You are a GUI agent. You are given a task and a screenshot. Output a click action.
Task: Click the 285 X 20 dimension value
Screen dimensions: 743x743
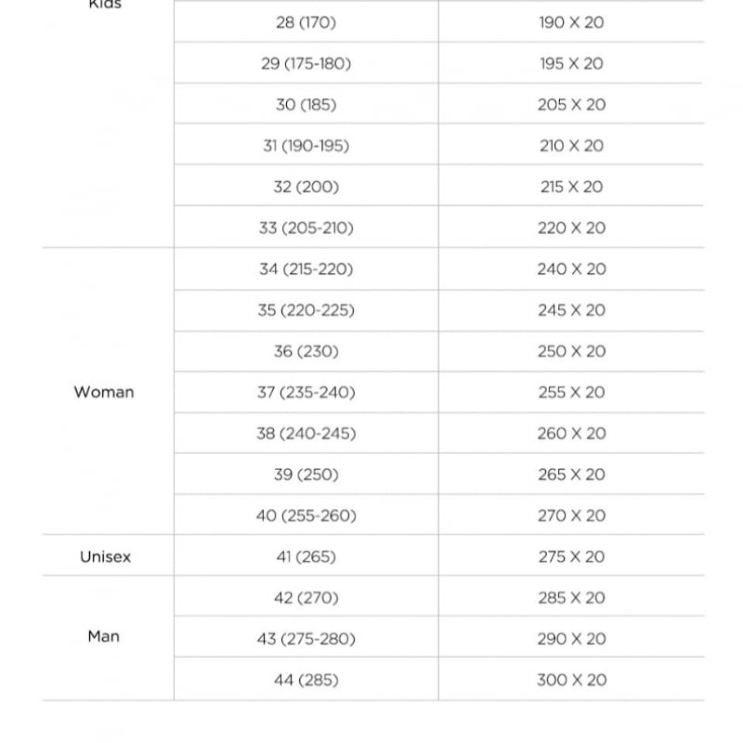[571, 598]
